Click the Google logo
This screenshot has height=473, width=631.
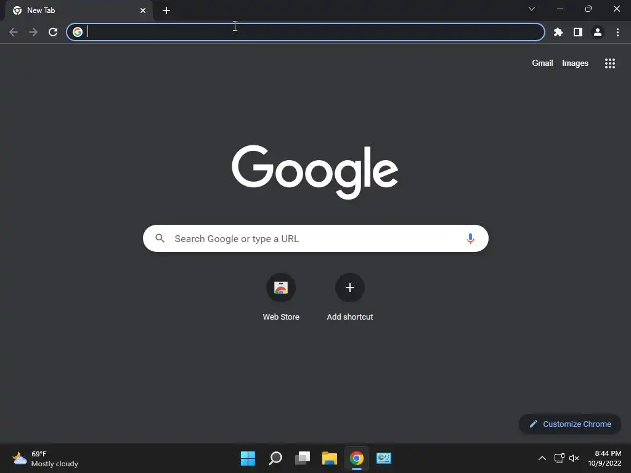[x=315, y=172]
